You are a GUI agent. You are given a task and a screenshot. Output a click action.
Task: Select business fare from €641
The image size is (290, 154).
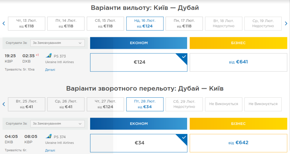(x=238, y=62)
